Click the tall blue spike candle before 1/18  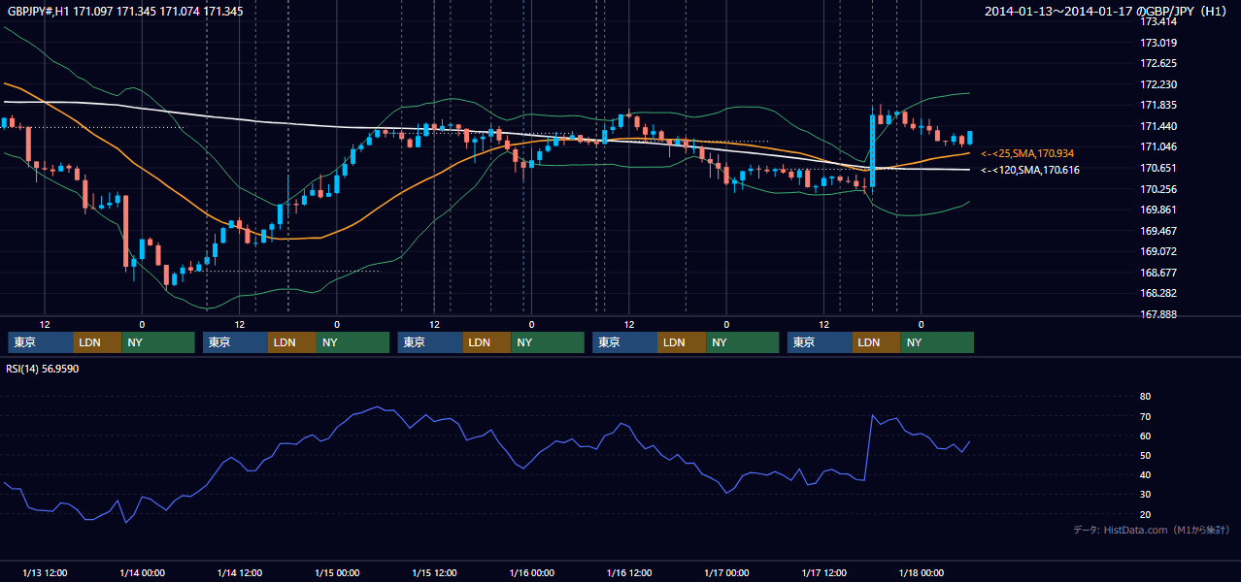(x=872, y=150)
